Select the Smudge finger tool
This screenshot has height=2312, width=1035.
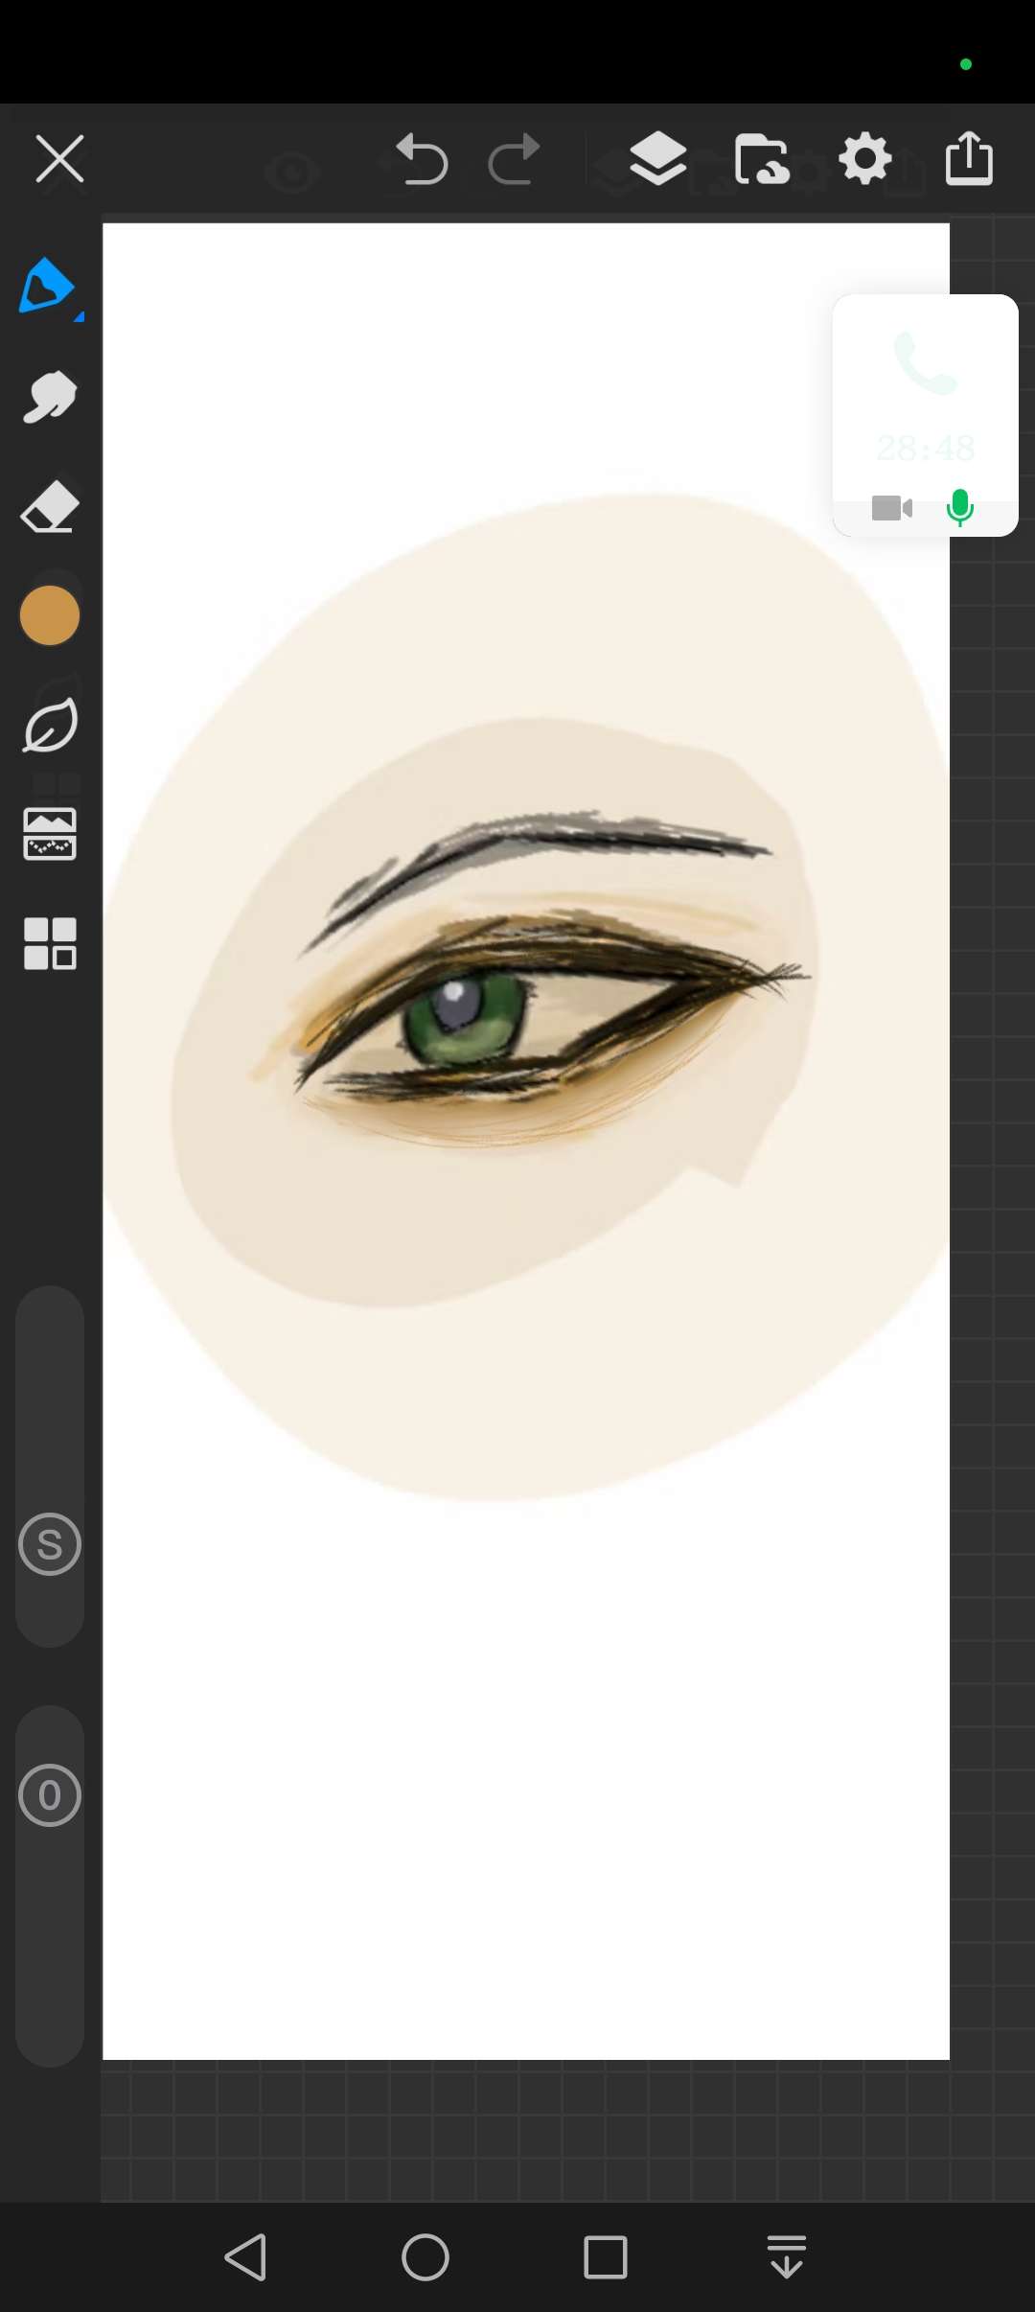(x=50, y=396)
